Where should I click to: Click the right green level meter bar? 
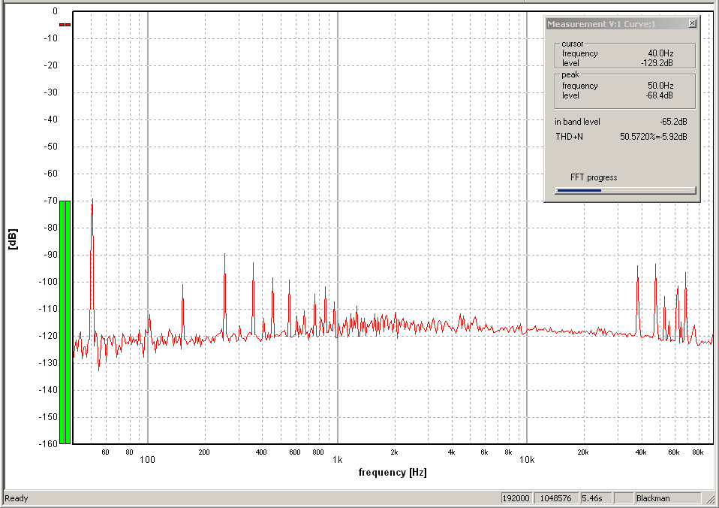(x=69, y=322)
